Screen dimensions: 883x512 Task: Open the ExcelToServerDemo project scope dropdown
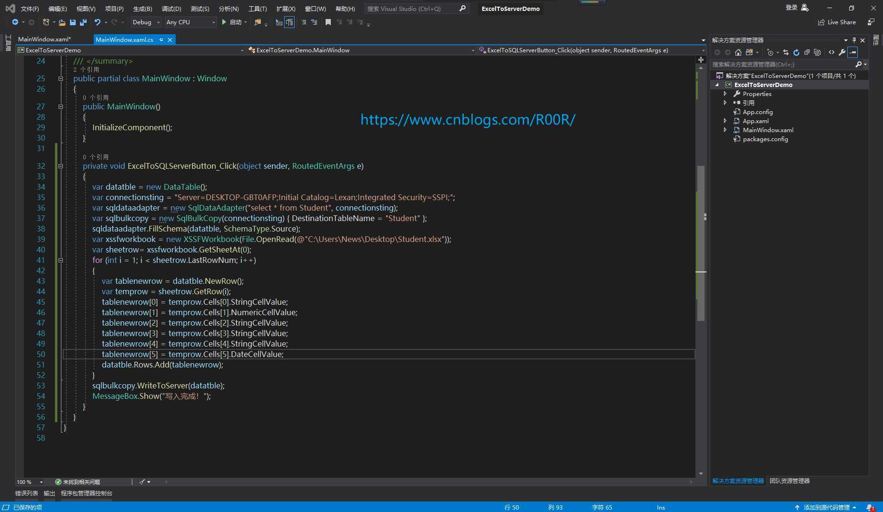[130, 50]
